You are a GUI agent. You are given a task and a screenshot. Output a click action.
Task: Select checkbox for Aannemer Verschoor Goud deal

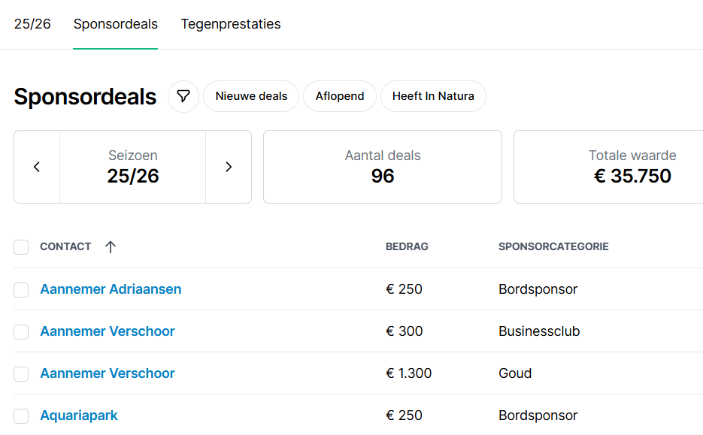[x=21, y=373]
